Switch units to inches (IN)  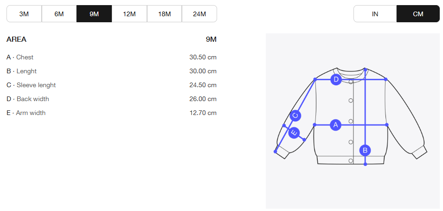(375, 14)
